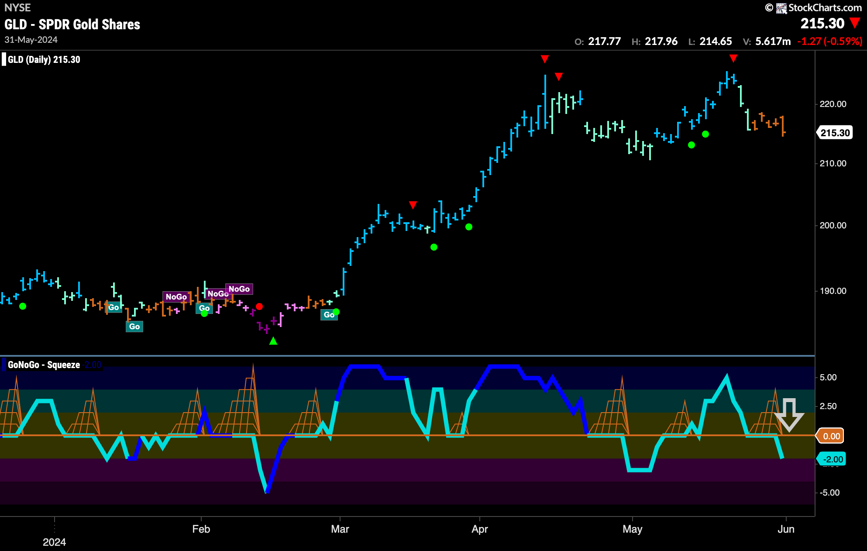The image size is (867, 551).
Task: Click the white legend marker beside GLD (Daily)
Action: coord(4,59)
